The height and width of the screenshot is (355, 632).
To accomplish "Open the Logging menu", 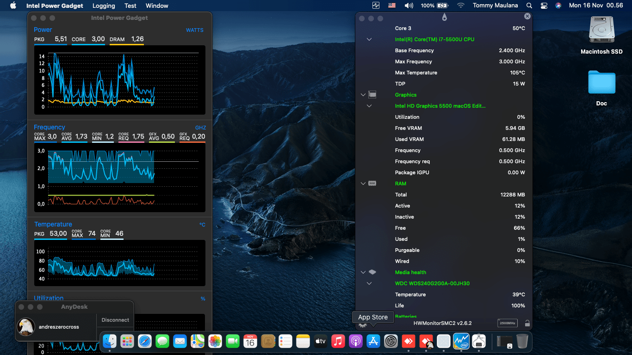I will pos(104,6).
